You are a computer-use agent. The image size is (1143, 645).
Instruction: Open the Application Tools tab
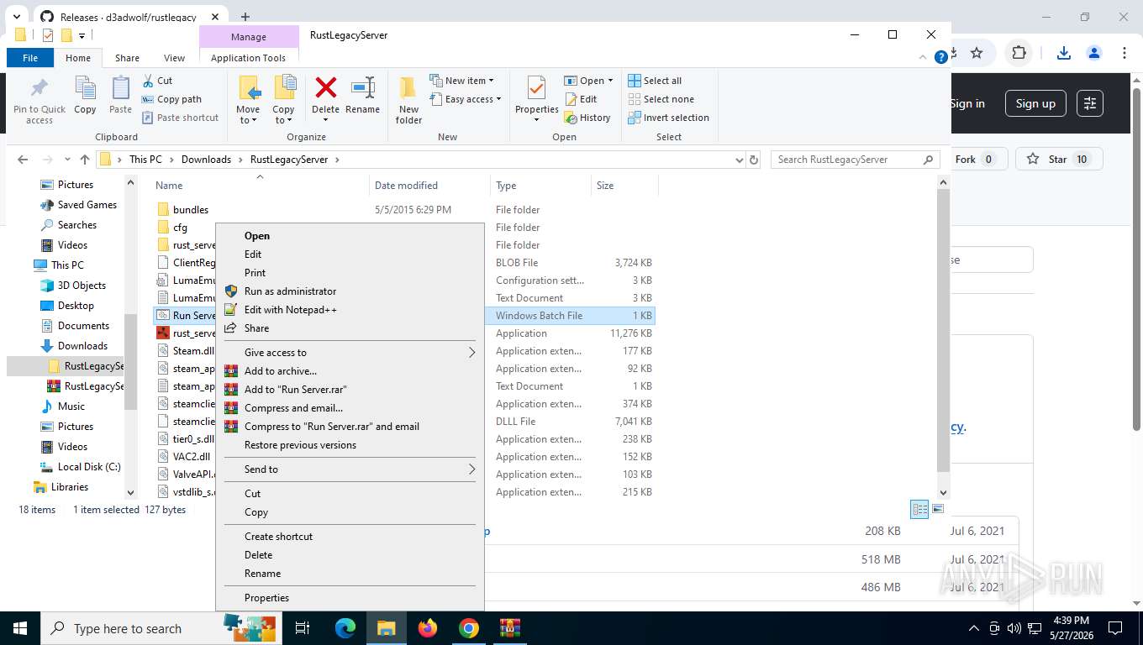[248, 58]
